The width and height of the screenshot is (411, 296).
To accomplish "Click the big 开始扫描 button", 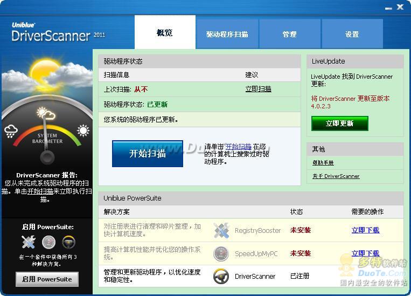I will (148, 154).
